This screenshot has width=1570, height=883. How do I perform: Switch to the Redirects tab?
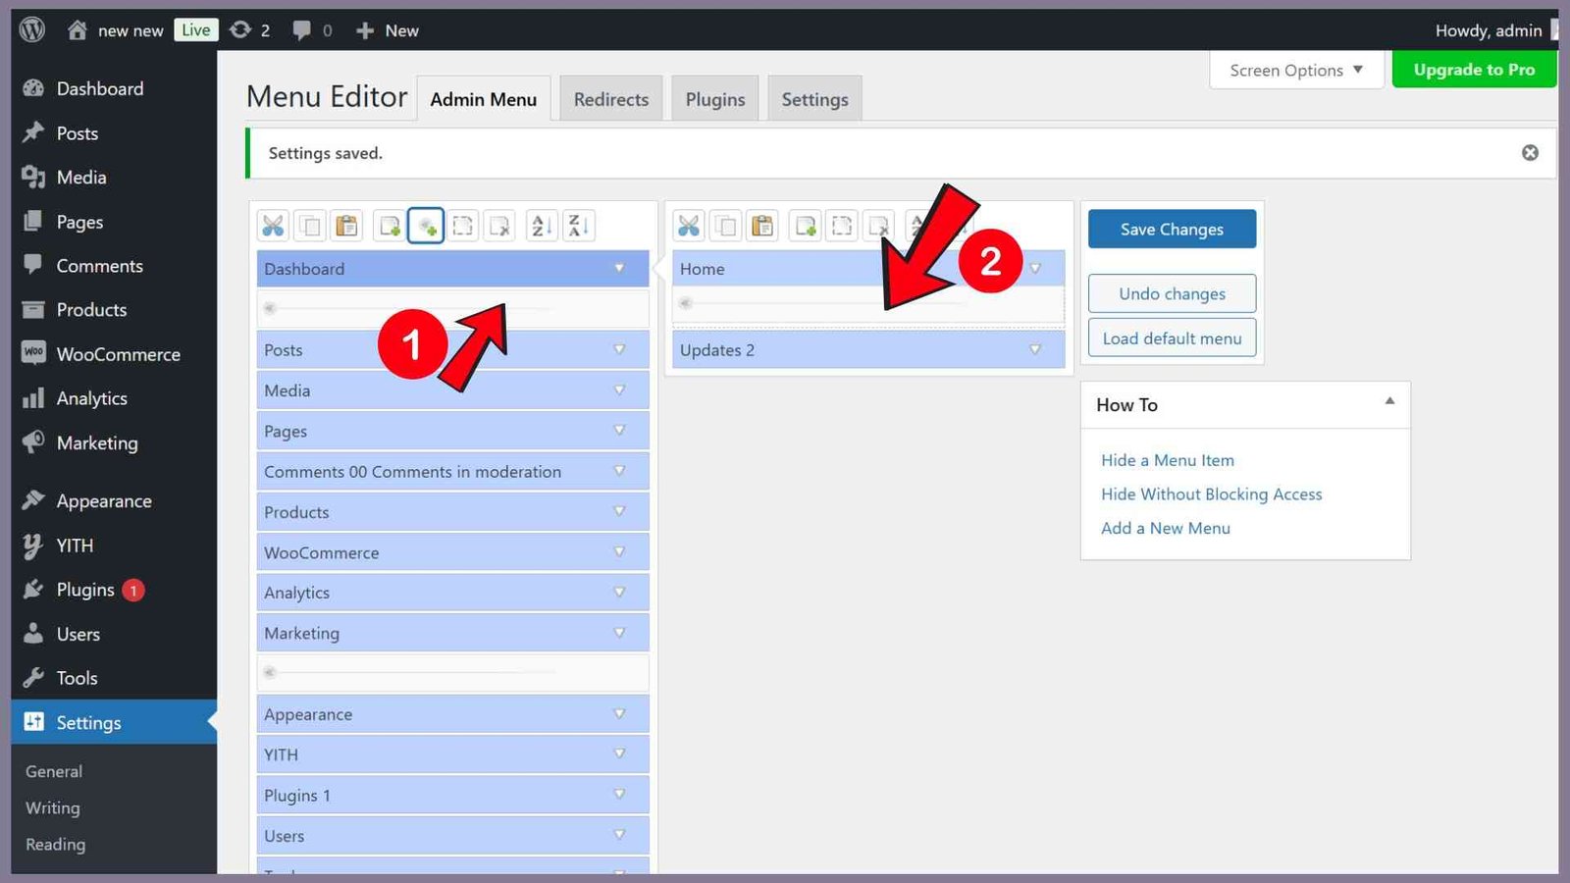(x=611, y=99)
